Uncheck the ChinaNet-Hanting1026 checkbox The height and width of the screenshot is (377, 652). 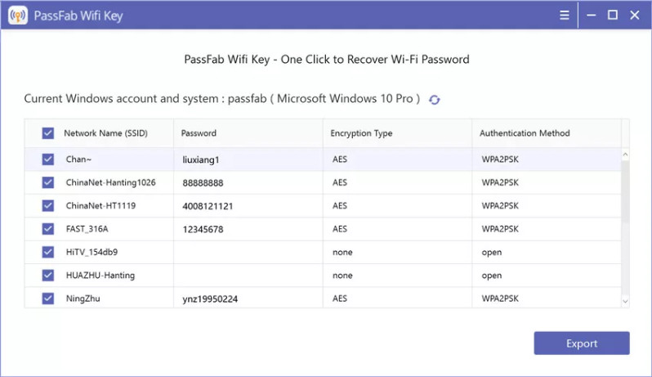coord(48,182)
